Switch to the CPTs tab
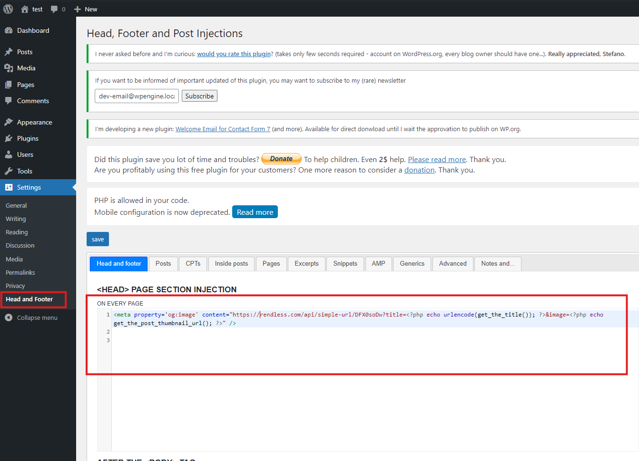 tap(193, 264)
